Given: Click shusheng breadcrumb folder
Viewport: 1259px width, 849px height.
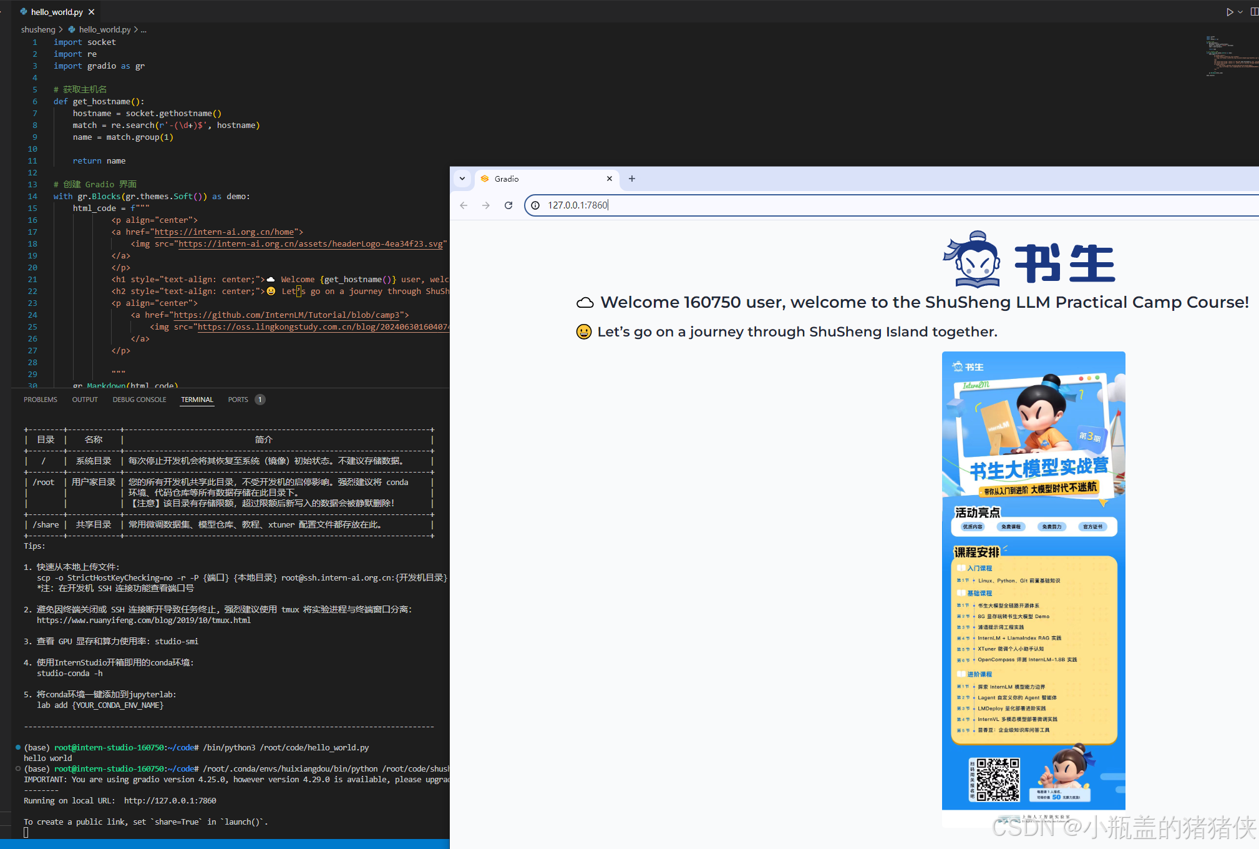Looking at the screenshot, I should point(38,29).
